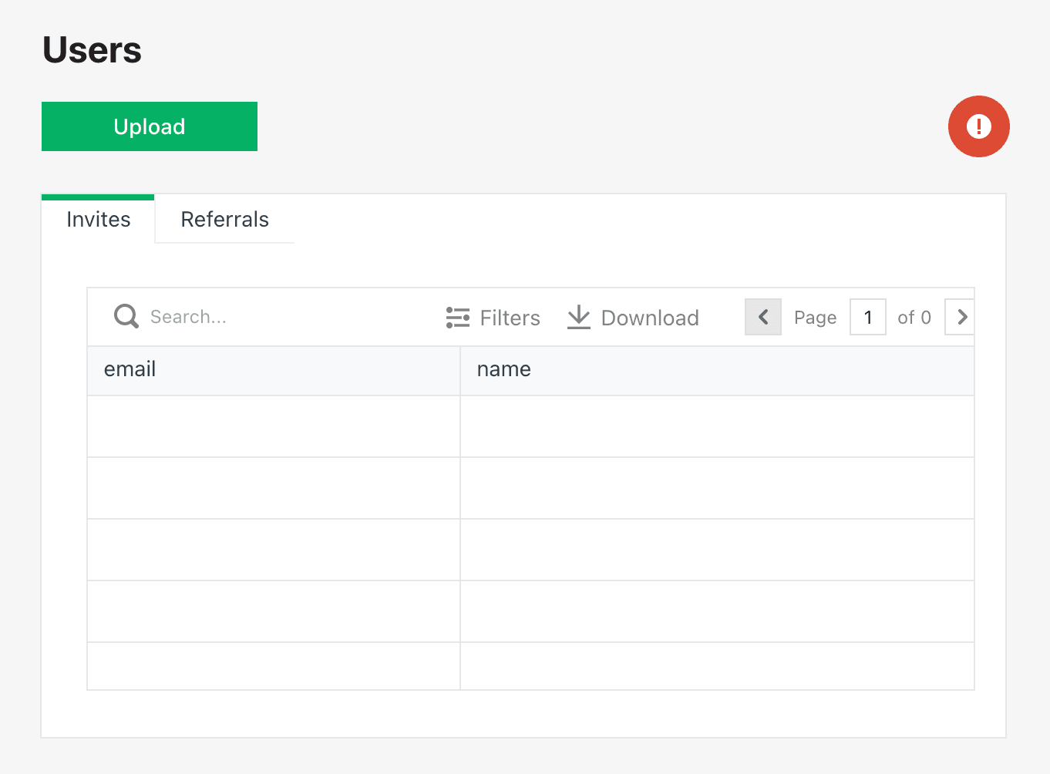1050x774 pixels.
Task: Go to previous page with left chevron
Action: coord(763,317)
